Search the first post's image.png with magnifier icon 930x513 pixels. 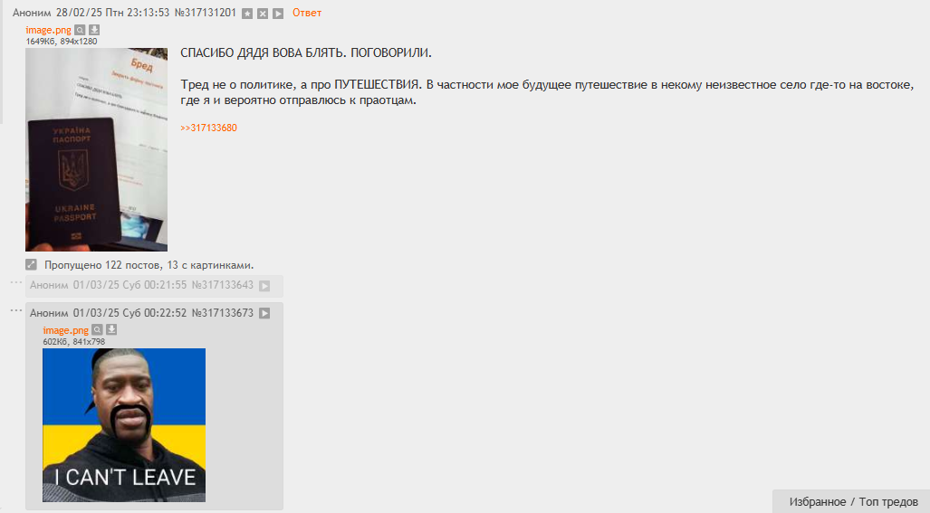tap(80, 30)
